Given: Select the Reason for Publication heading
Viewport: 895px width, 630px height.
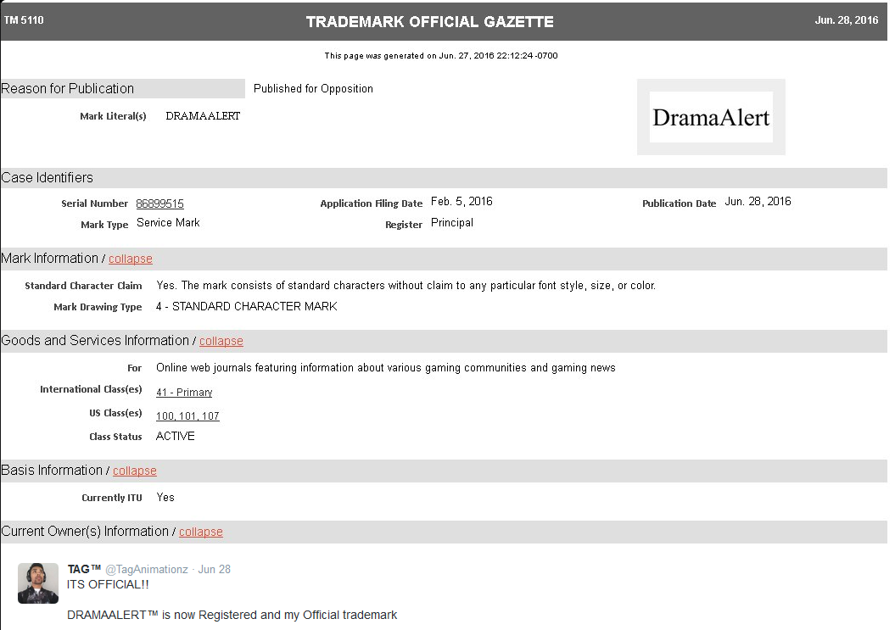Looking at the screenshot, I should pos(67,88).
